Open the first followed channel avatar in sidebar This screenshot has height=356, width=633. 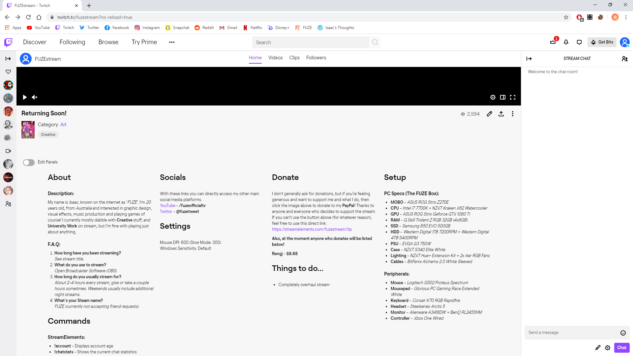(8, 85)
